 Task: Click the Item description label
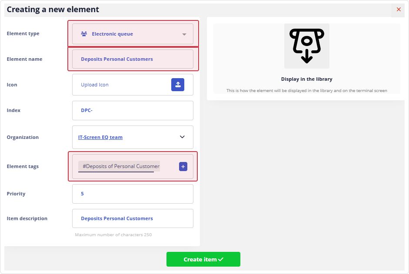pyautogui.click(x=27, y=218)
